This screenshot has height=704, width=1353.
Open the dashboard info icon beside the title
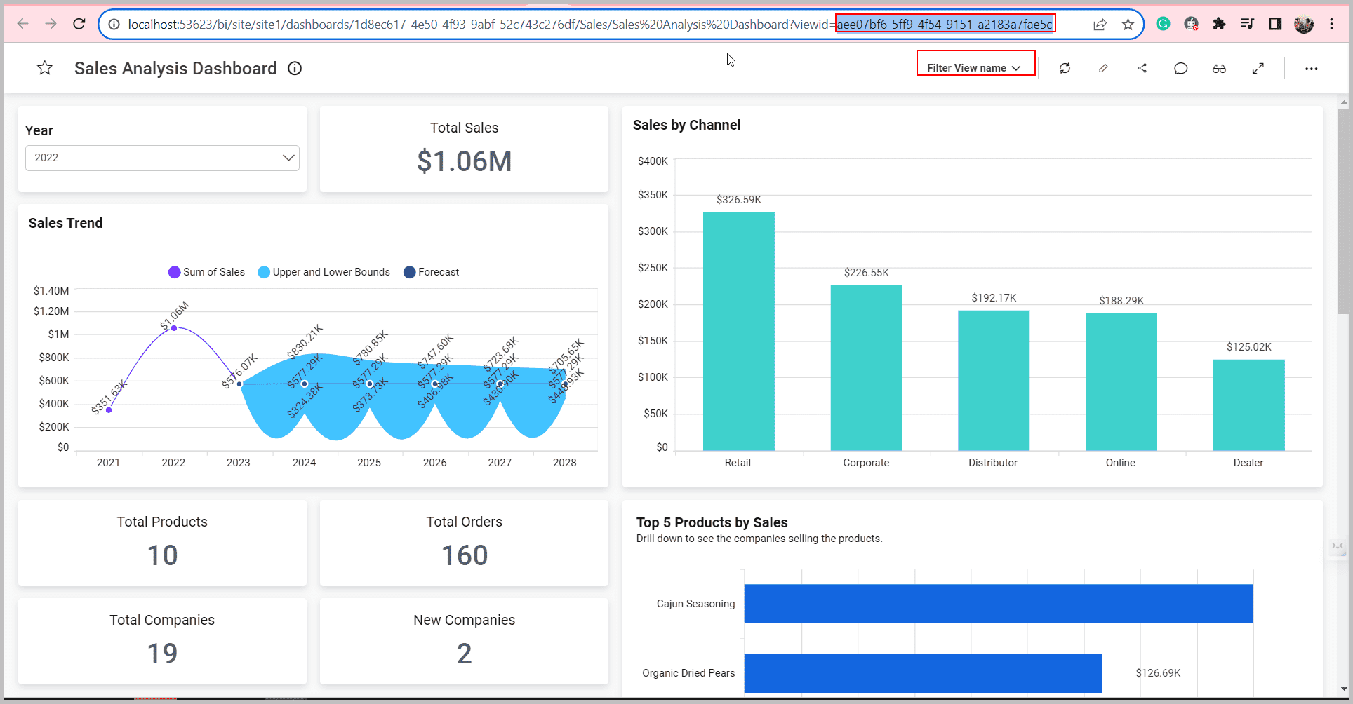coord(295,68)
